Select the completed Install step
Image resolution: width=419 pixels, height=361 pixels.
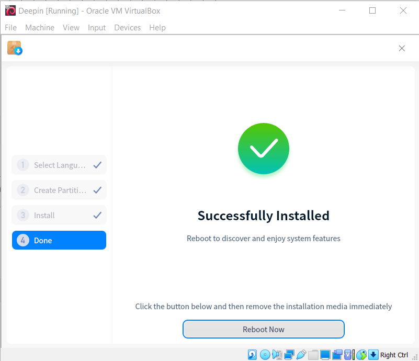click(x=59, y=215)
